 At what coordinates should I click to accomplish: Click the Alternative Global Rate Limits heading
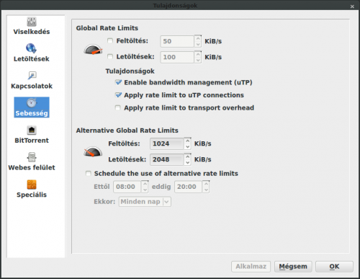(x=127, y=130)
